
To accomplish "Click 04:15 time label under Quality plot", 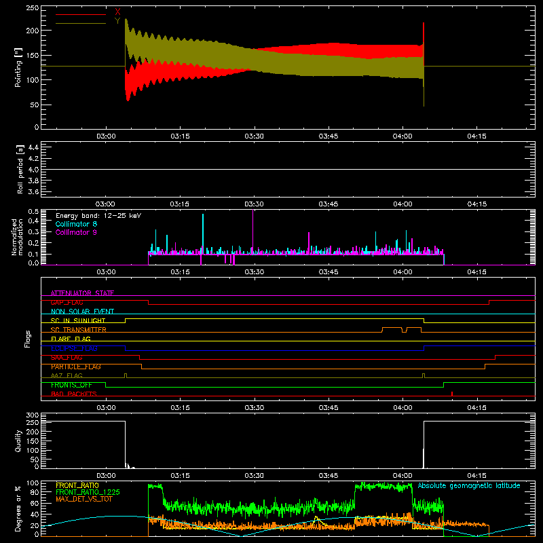I will tap(477, 476).
